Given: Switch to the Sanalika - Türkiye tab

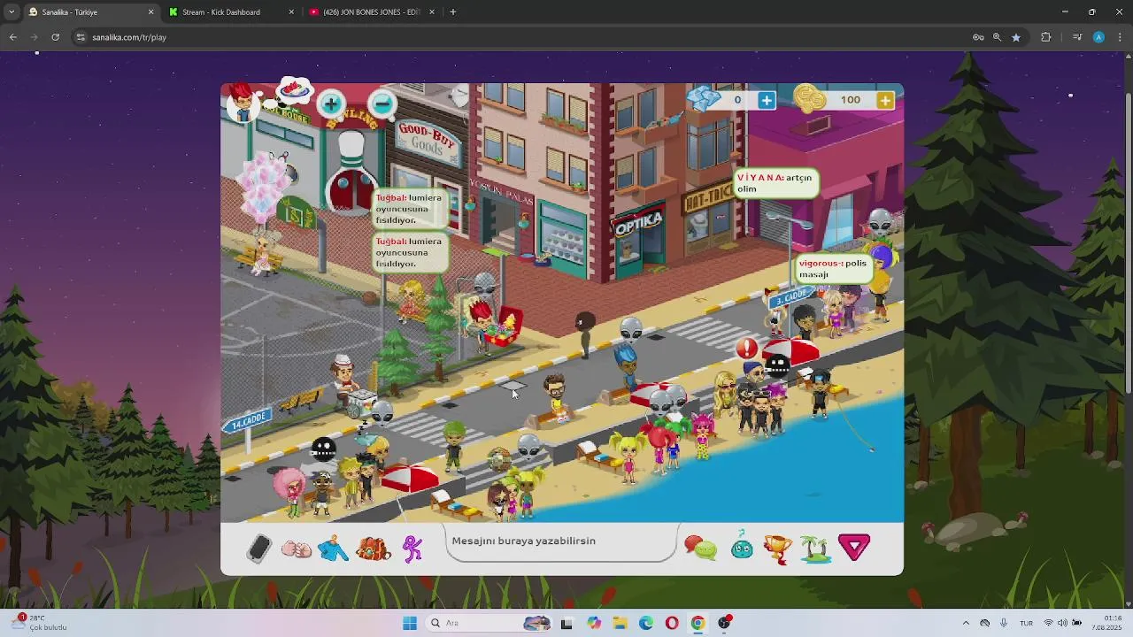Looking at the screenshot, I should 89,12.
